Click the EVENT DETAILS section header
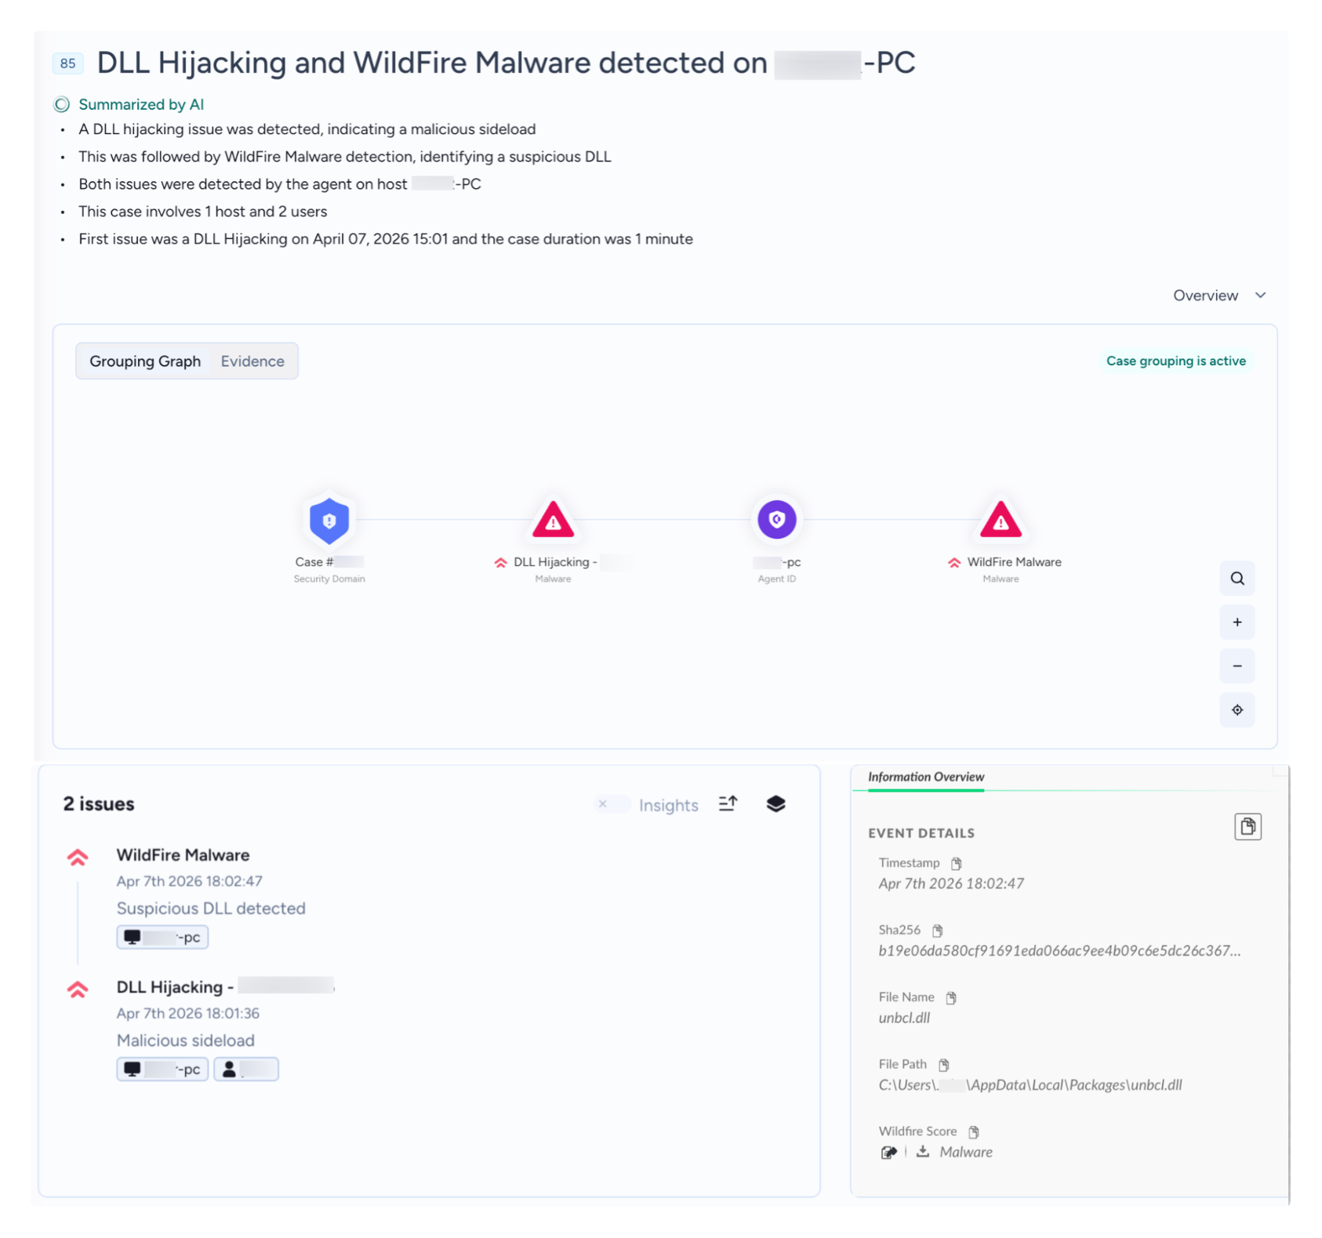 (x=921, y=833)
